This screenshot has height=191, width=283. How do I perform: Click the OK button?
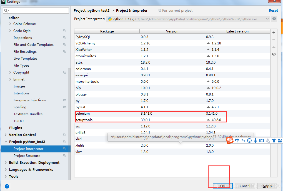[x=222, y=186]
